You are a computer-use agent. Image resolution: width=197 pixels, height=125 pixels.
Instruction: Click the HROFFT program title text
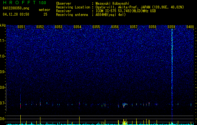(20, 2)
